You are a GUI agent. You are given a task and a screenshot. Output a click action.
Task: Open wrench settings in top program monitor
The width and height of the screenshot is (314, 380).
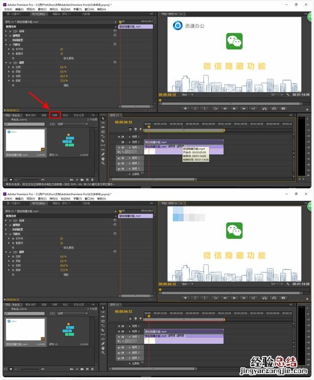pyautogui.click(x=288, y=95)
